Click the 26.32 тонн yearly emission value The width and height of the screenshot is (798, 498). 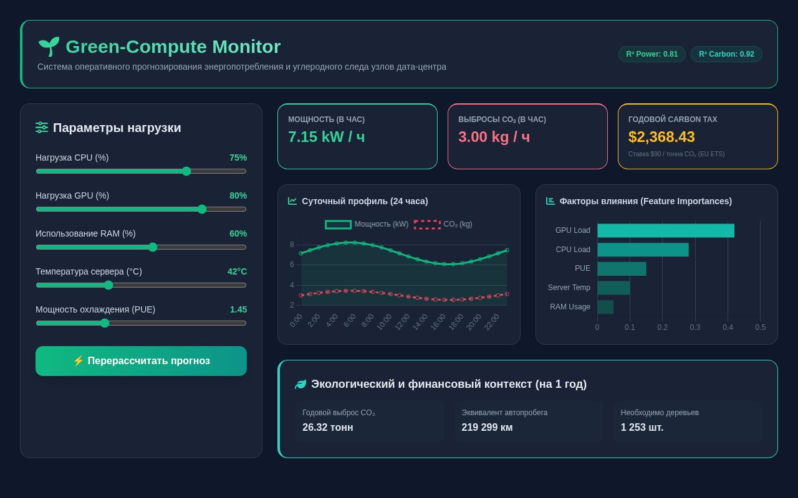pyautogui.click(x=328, y=428)
